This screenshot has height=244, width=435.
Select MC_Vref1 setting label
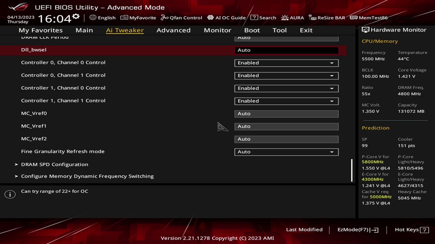click(34, 126)
